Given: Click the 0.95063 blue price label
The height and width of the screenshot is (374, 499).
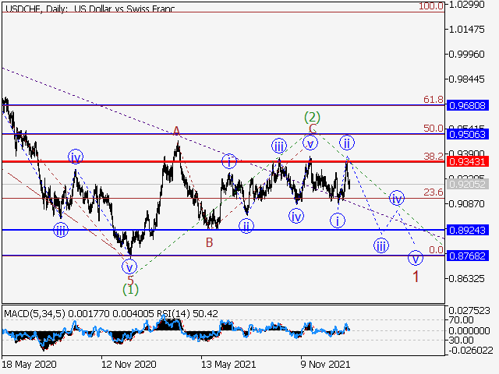Looking at the screenshot, I should click(468, 134).
